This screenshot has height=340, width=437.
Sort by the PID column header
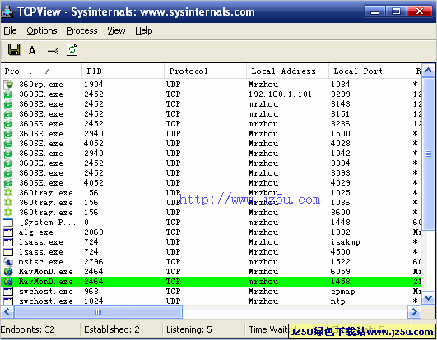point(123,71)
